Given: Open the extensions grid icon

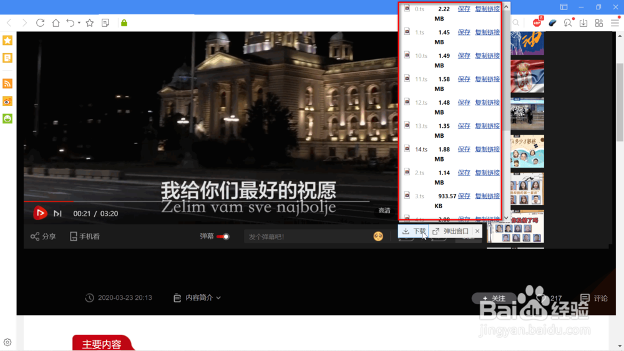Looking at the screenshot, I should pos(599,23).
